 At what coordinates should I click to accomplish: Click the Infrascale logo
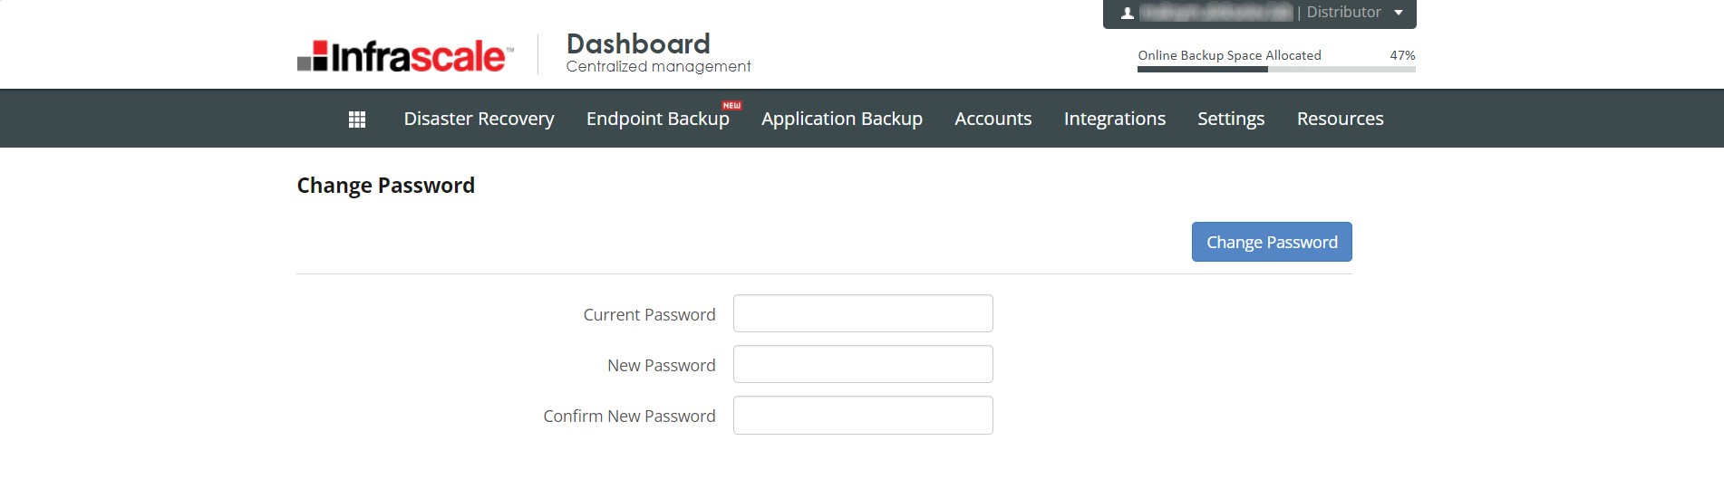(405, 56)
